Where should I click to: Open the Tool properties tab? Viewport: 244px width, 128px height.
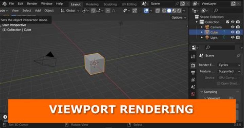[x=193, y=57]
